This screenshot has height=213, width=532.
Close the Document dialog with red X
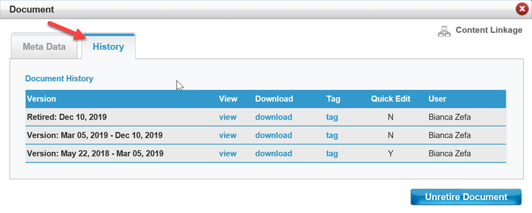522,9
